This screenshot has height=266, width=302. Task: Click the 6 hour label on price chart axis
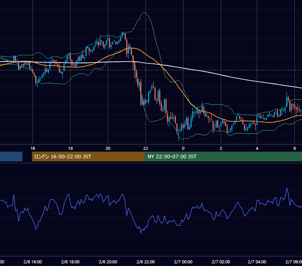[294, 149]
